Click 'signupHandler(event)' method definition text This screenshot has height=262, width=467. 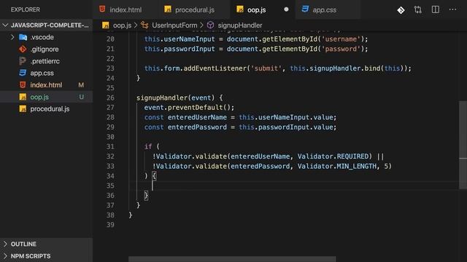175,98
